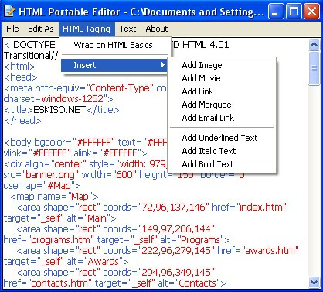The width and height of the screenshot is (323, 292).
Task: Select Add Email Link
Action: [x=208, y=118]
